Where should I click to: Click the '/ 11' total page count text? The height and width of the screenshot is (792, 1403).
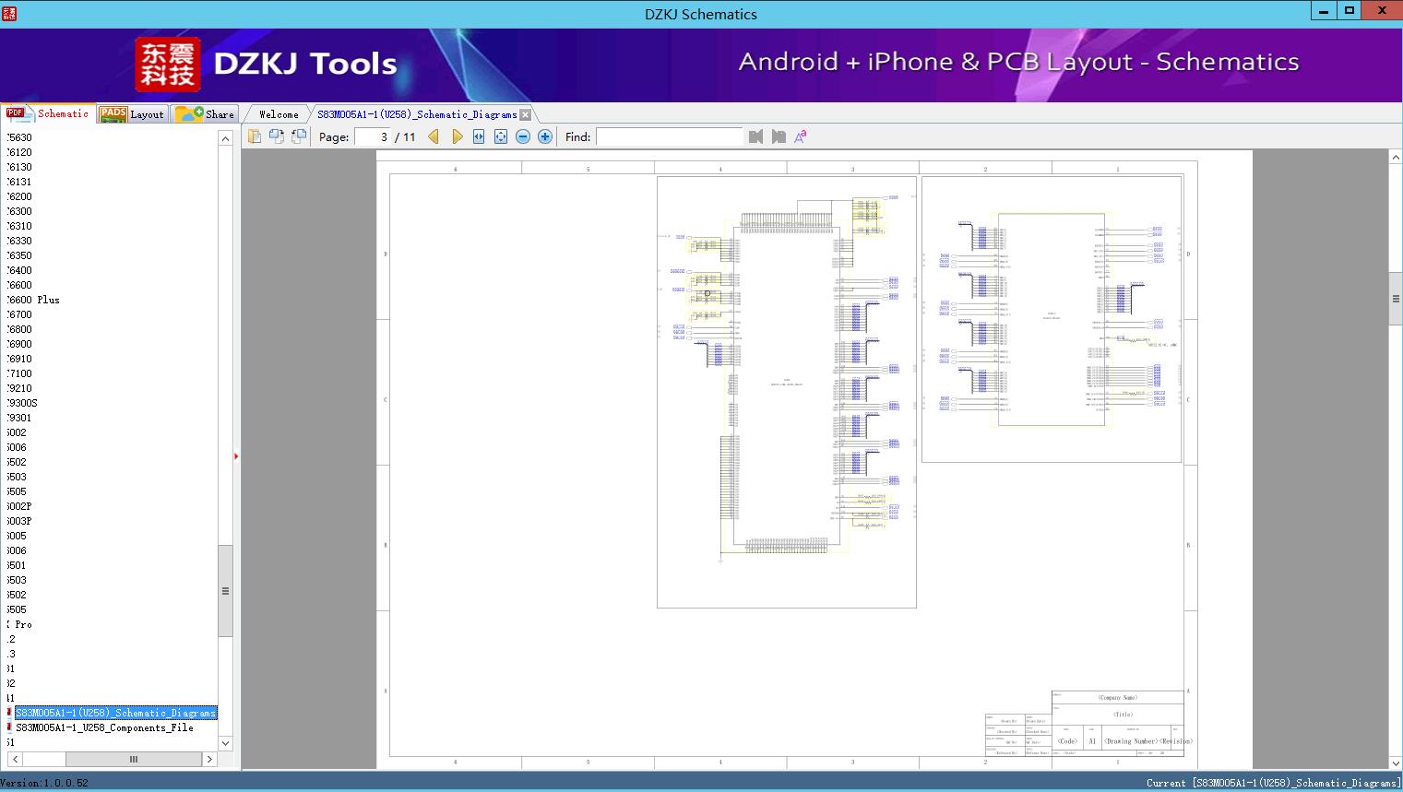tap(405, 136)
